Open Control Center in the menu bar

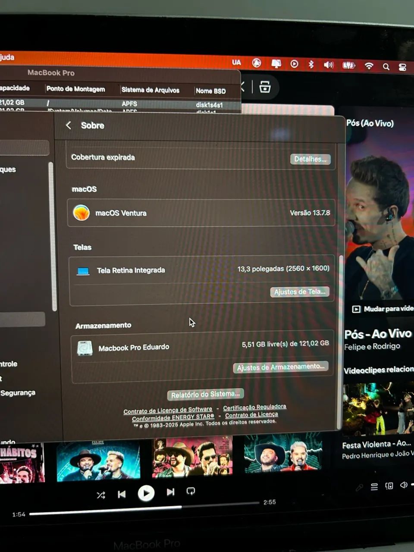tap(402, 67)
